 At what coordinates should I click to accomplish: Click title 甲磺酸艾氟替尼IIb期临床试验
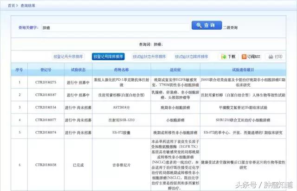tap(243, 108)
